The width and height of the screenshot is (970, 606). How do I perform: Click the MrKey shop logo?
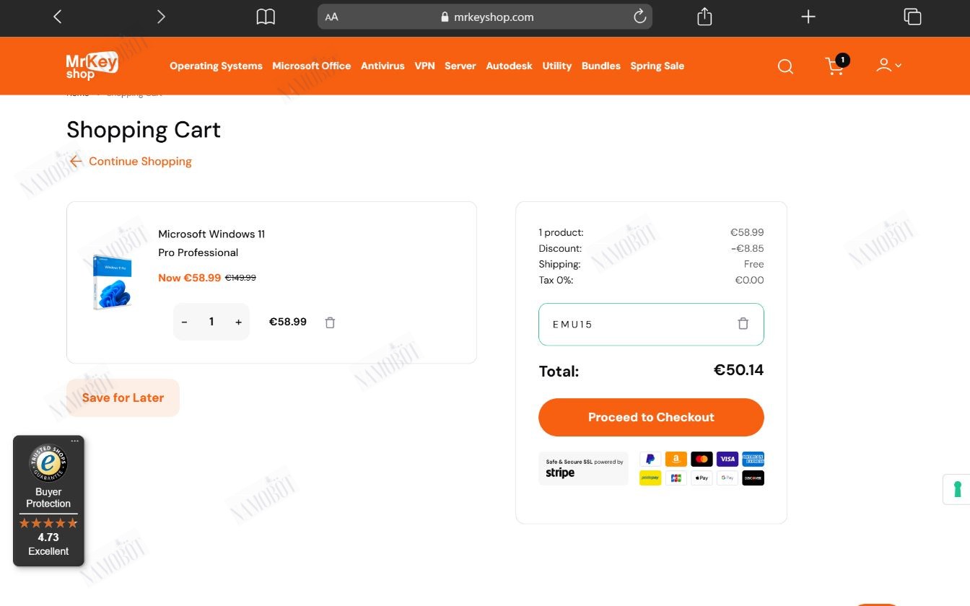[x=92, y=66]
